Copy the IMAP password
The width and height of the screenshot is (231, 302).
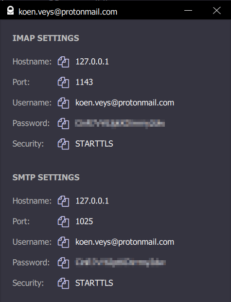point(63,123)
